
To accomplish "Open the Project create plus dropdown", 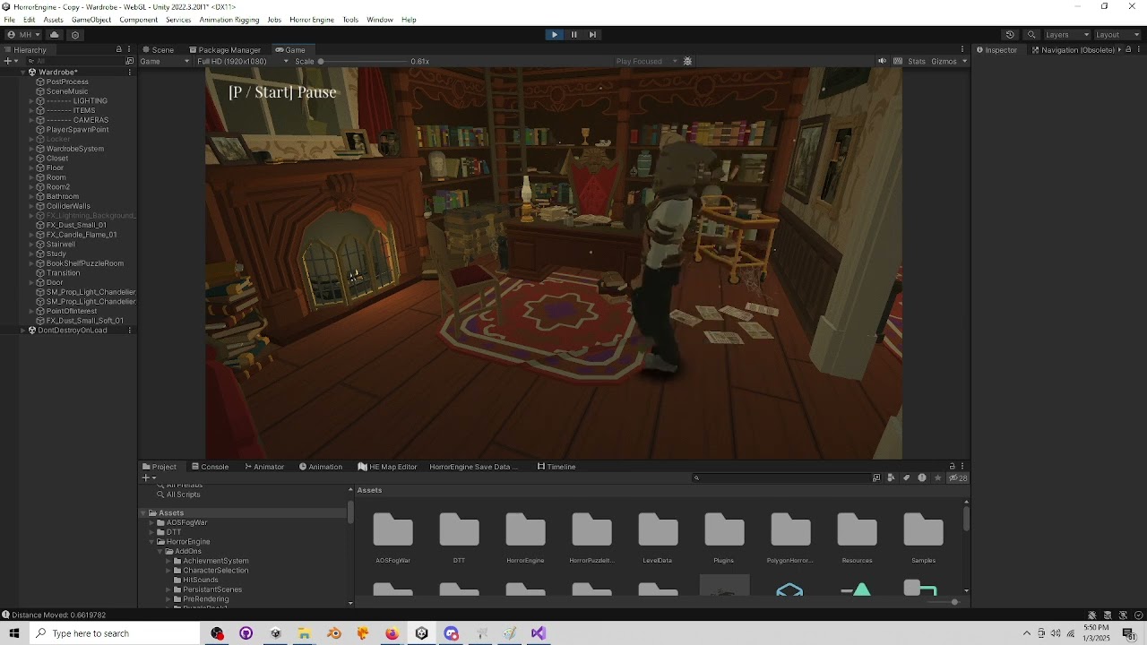I will point(148,478).
